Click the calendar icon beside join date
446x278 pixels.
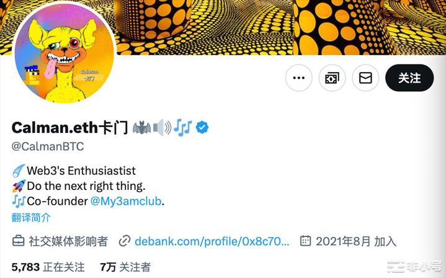pyautogui.click(x=305, y=241)
